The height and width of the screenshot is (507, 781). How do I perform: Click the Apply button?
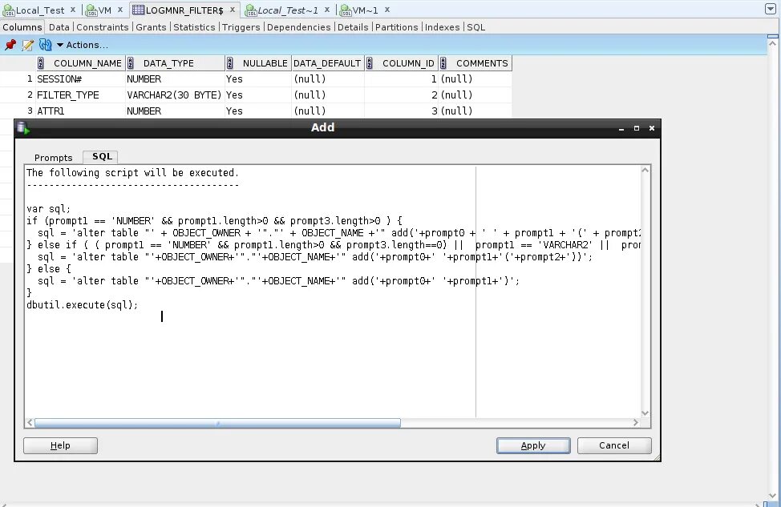tap(533, 445)
